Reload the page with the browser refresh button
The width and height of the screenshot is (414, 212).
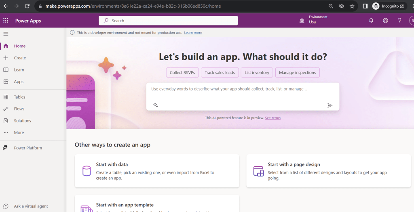point(27,6)
